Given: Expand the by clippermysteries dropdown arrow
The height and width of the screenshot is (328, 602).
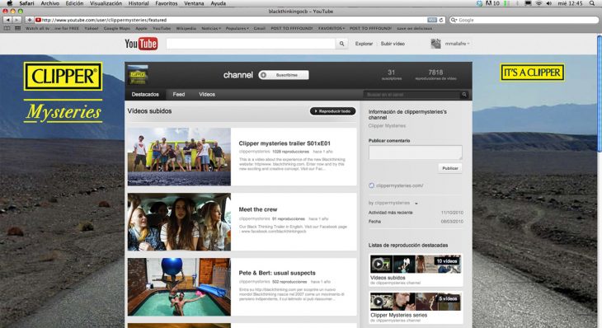Looking at the screenshot, I should click(416, 204).
